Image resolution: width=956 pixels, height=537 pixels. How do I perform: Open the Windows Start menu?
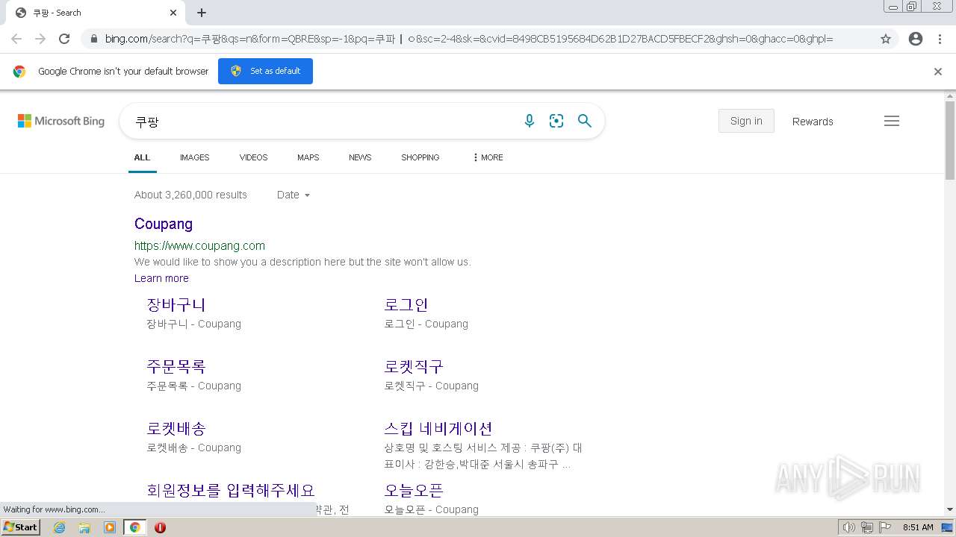point(21,527)
